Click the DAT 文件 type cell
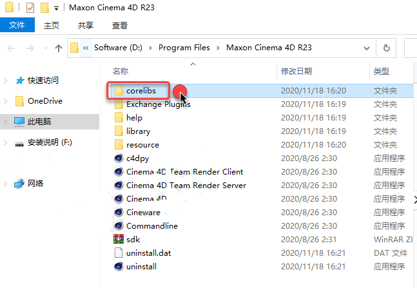Image resolution: width=417 pixels, height=288 pixels. pyautogui.click(x=391, y=253)
